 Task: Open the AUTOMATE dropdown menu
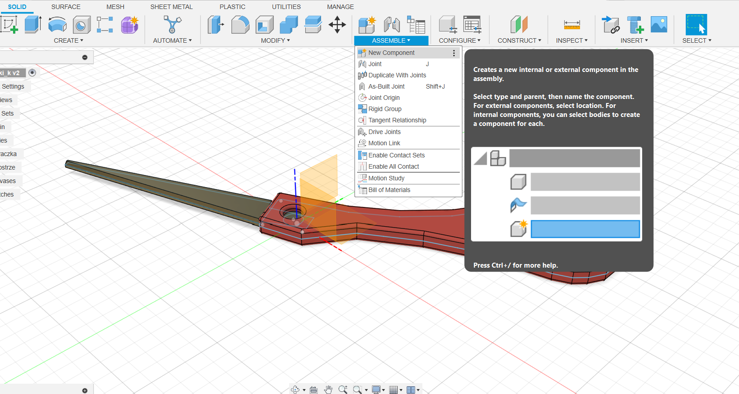pyautogui.click(x=172, y=40)
